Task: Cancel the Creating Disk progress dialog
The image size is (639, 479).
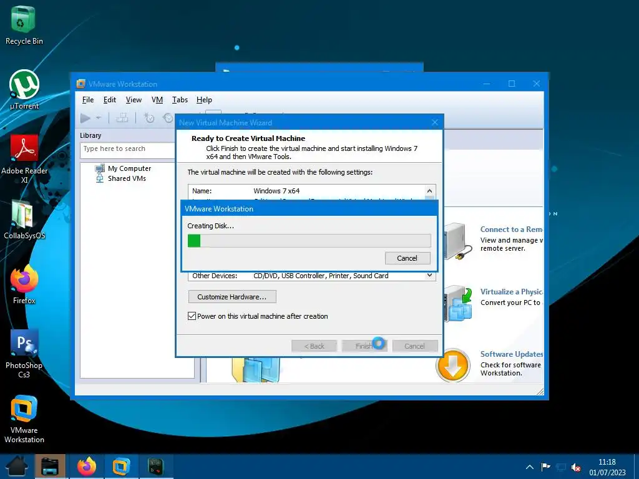Action: [407, 258]
